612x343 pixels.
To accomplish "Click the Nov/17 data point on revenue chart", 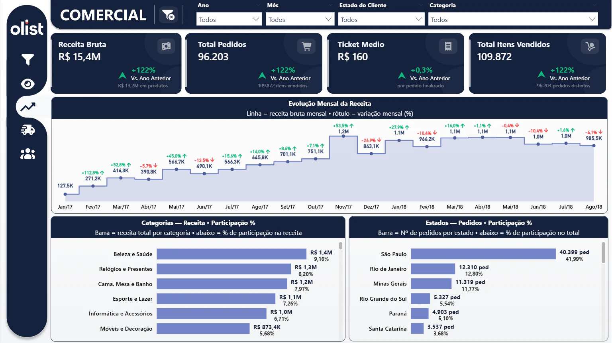I will 343,136.
